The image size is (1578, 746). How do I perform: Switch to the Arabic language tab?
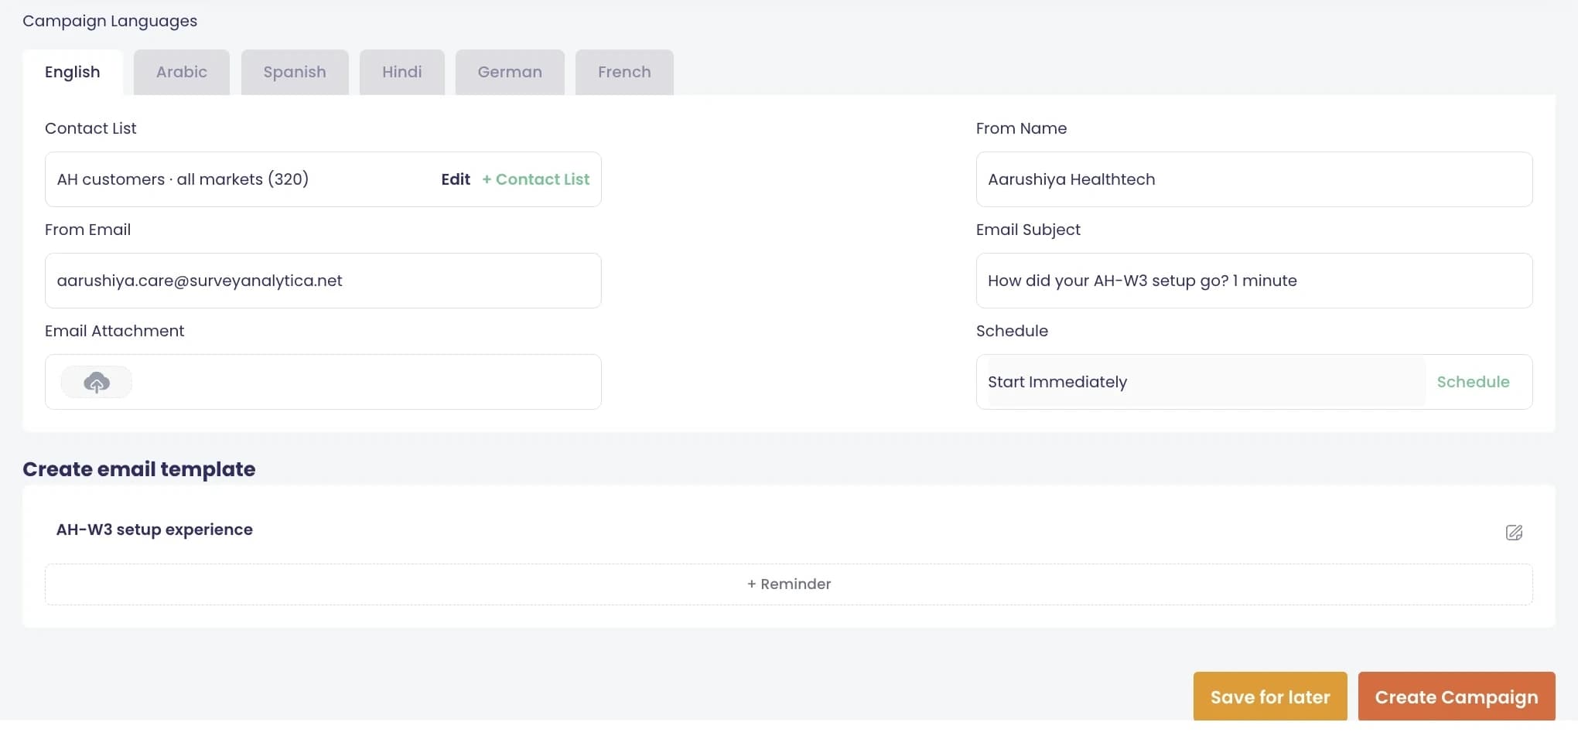(x=182, y=72)
